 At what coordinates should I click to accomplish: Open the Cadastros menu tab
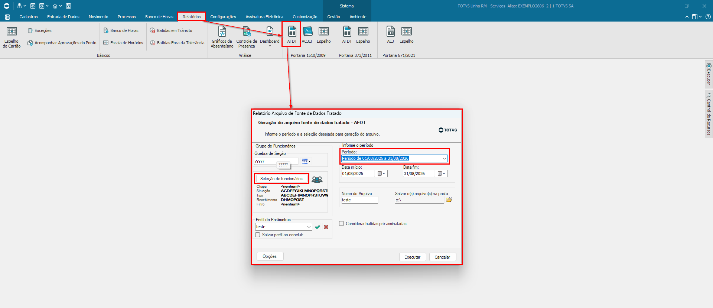29,17
